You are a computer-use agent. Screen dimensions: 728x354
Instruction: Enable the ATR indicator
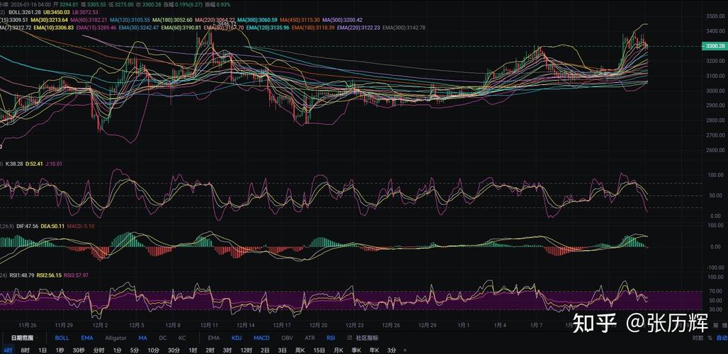(310, 338)
